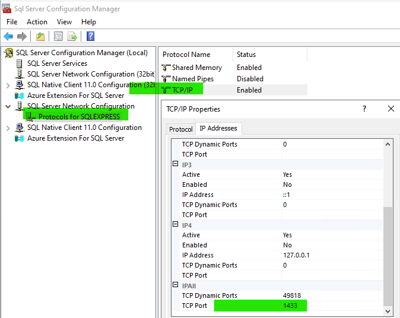Image resolution: width=400 pixels, height=318 pixels.
Task: Select SQL Server Network Configuration (32bit)
Action: click(91, 74)
